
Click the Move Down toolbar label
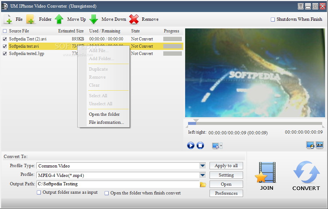[114, 19]
